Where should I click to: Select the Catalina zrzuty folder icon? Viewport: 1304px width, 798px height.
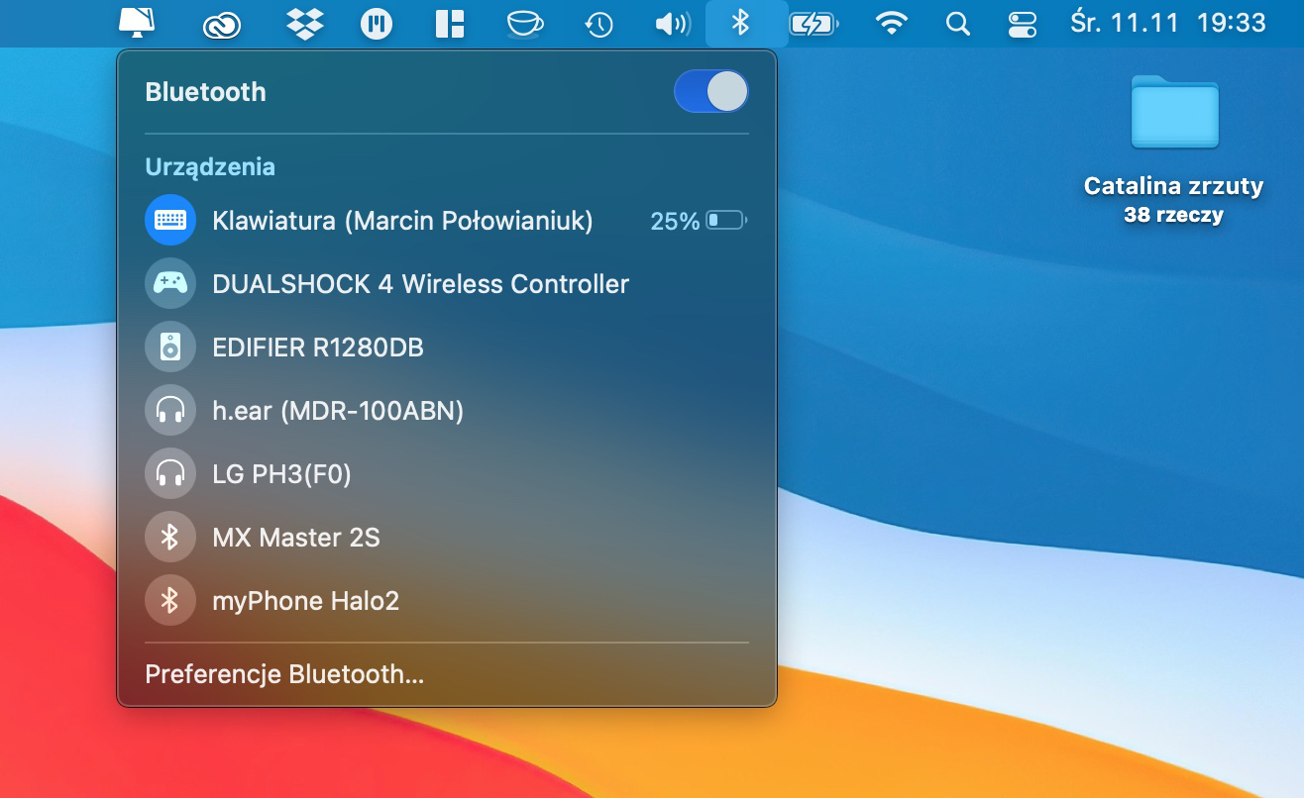click(x=1174, y=111)
